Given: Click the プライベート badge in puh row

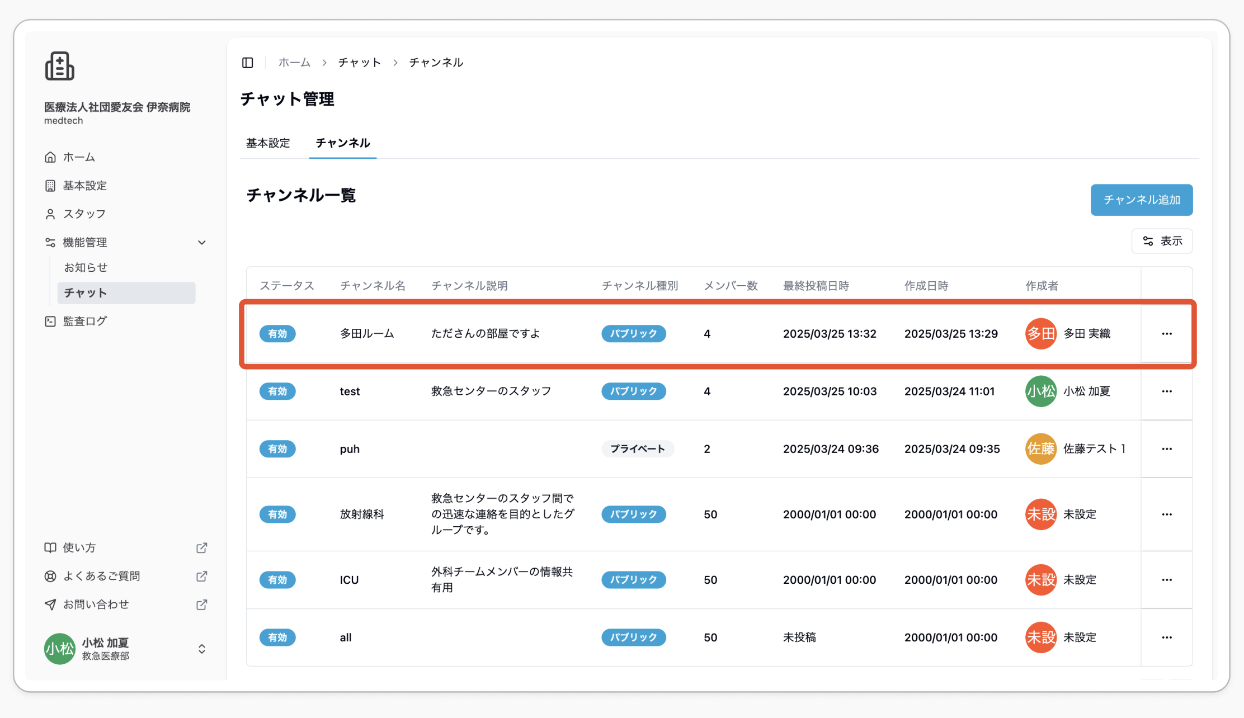Looking at the screenshot, I should tap(638, 449).
